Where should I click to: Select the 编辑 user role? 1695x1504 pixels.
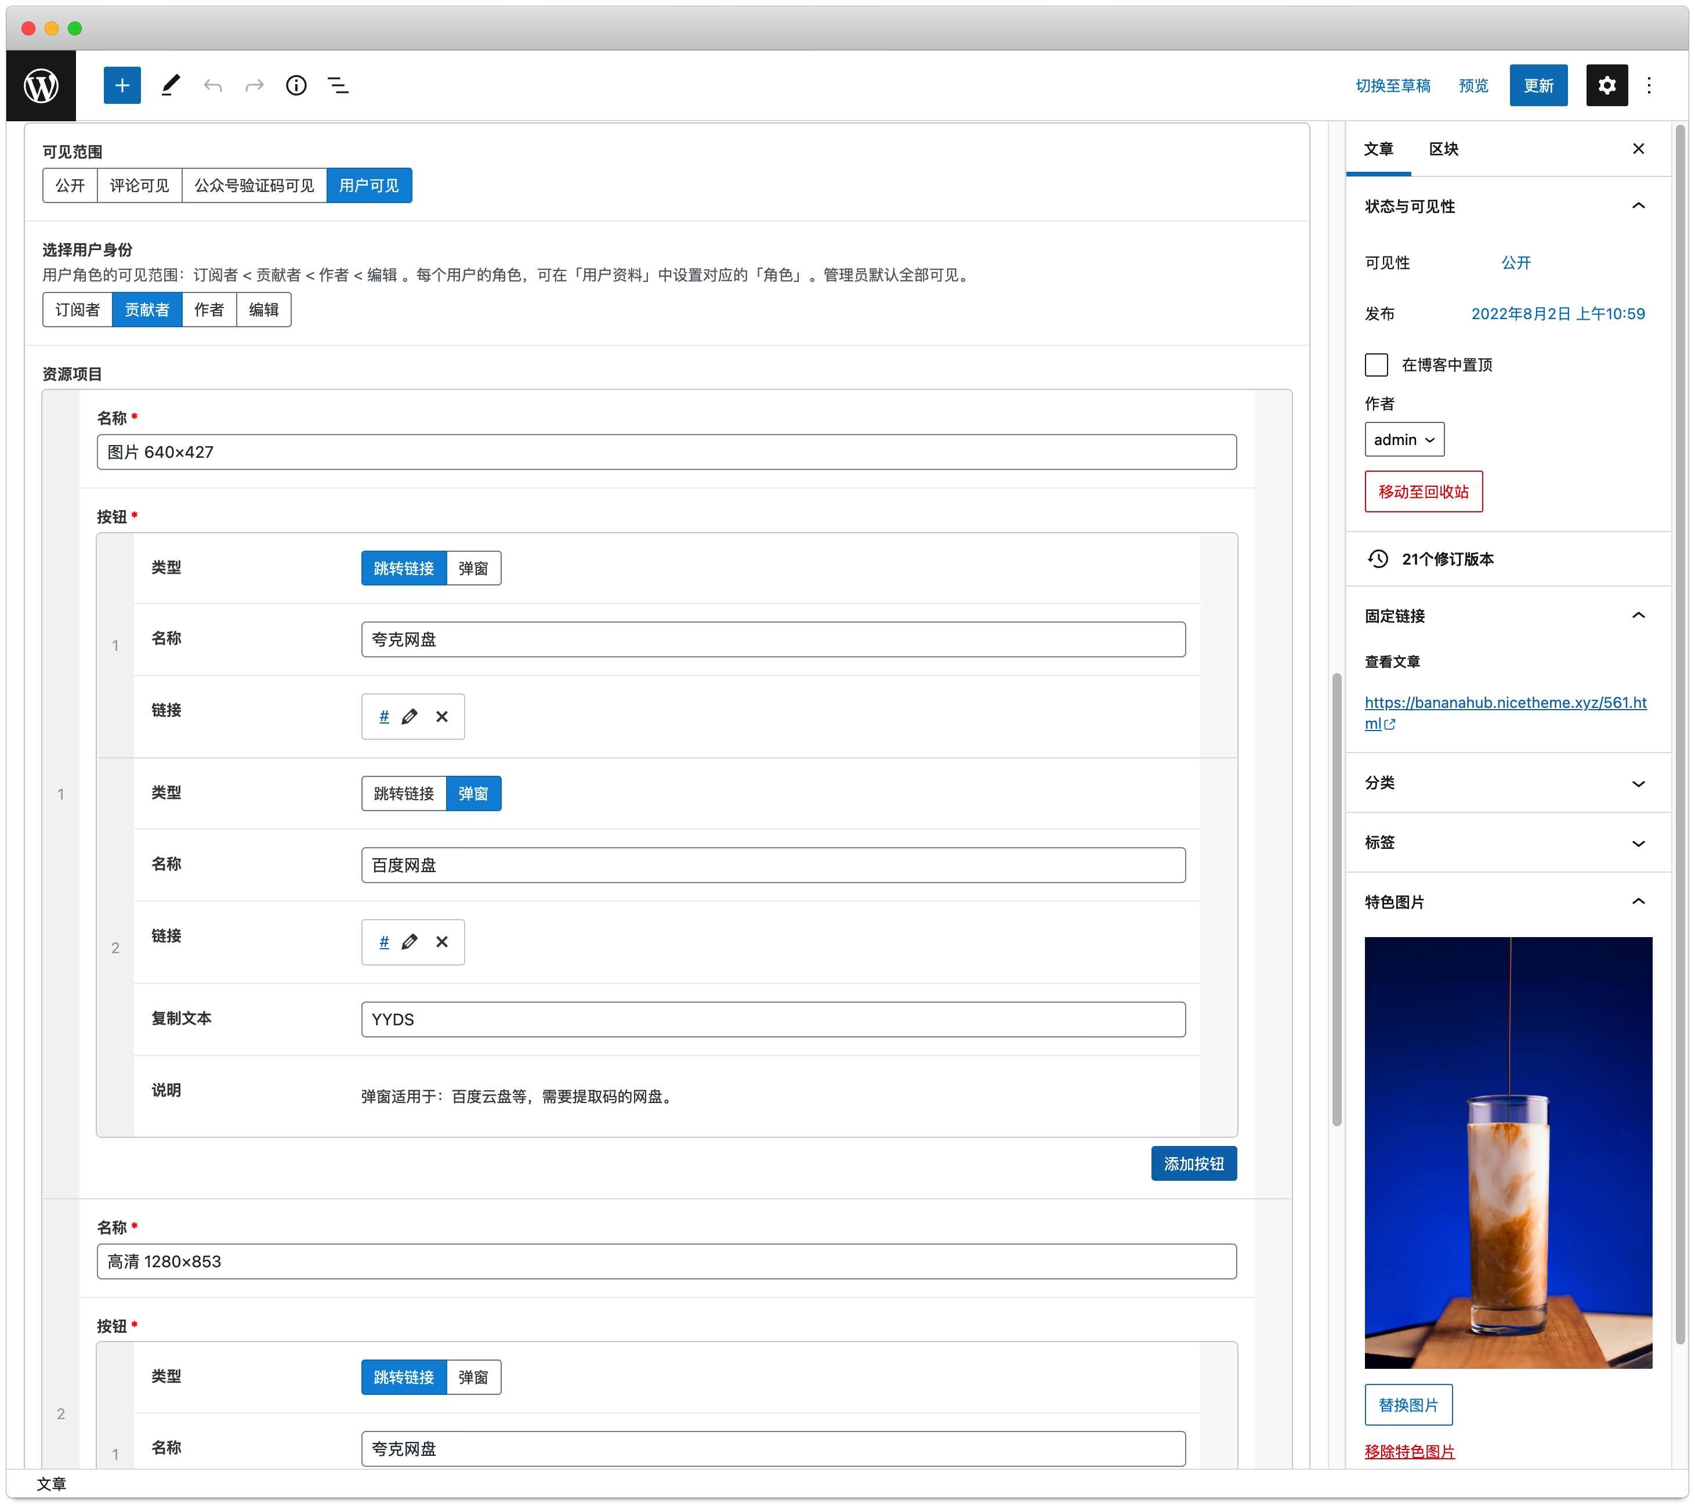click(x=264, y=310)
